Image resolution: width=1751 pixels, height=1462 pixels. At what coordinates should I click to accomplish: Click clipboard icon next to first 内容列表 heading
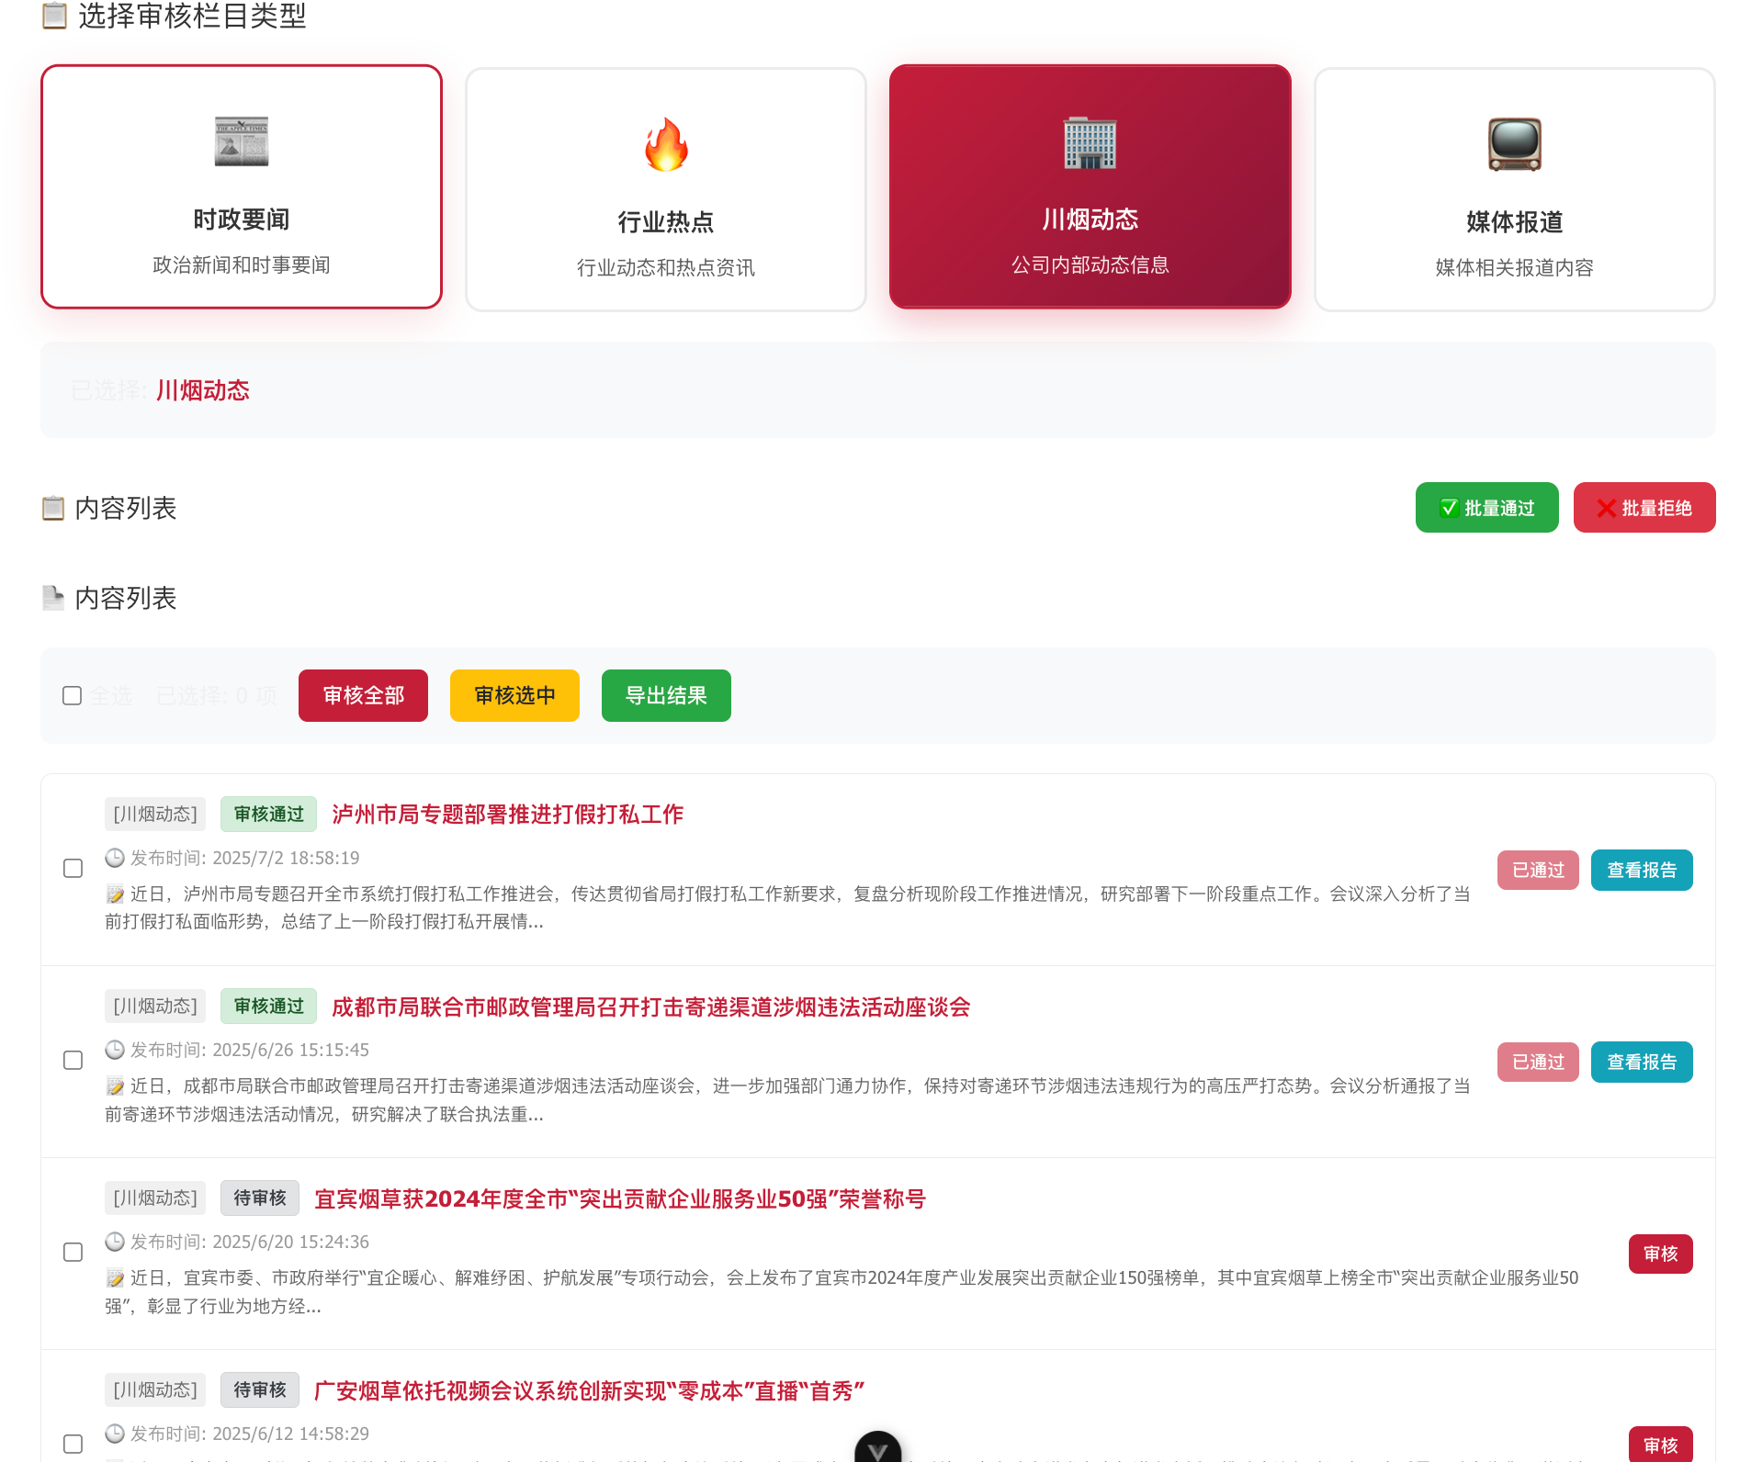click(53, 508)
